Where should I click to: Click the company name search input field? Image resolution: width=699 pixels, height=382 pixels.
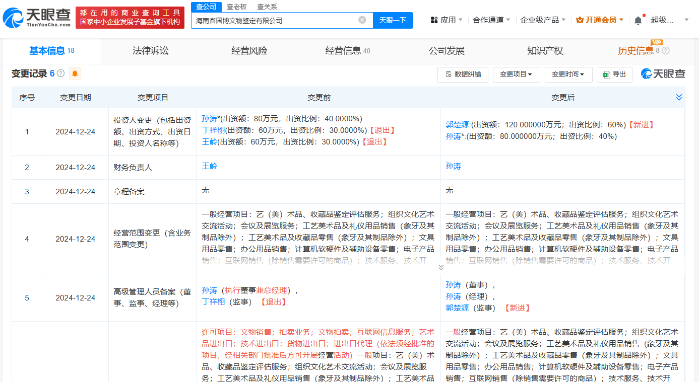click(x=275, y=21)
